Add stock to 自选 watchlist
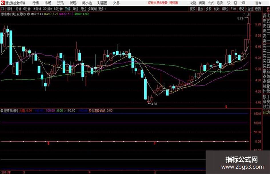Screen dimensions: 270x174 (250, 9)
